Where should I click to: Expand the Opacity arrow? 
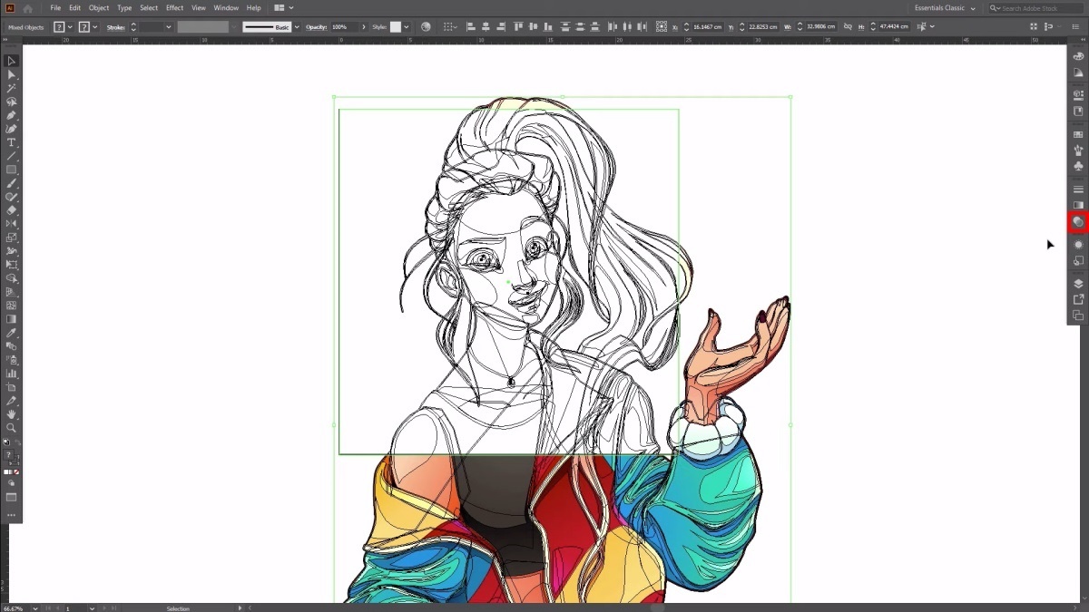[364, 27]
